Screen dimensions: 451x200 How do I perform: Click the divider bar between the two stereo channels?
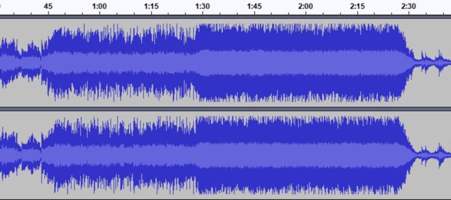225,109
